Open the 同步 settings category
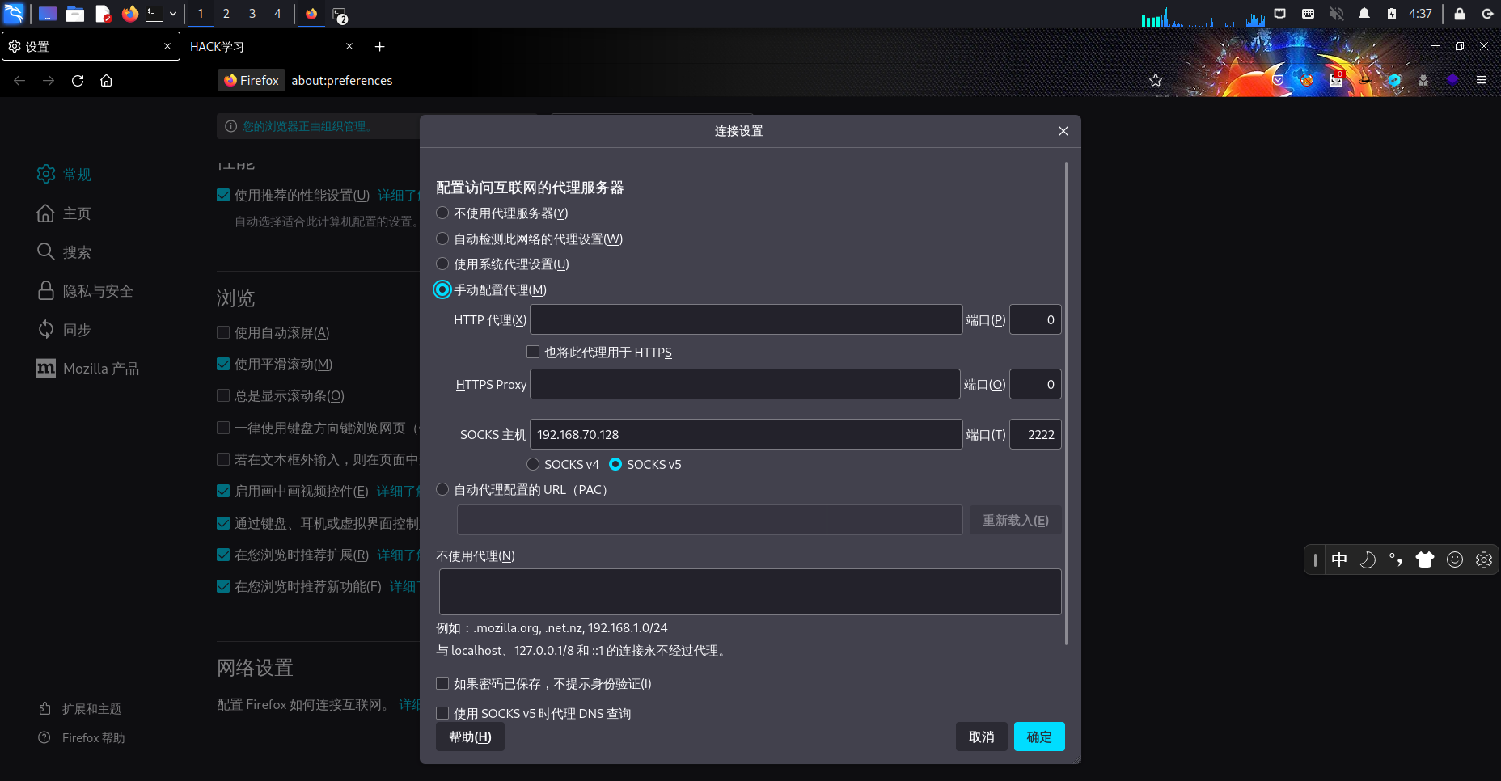Screen dimensions: 1501x781 65,330
